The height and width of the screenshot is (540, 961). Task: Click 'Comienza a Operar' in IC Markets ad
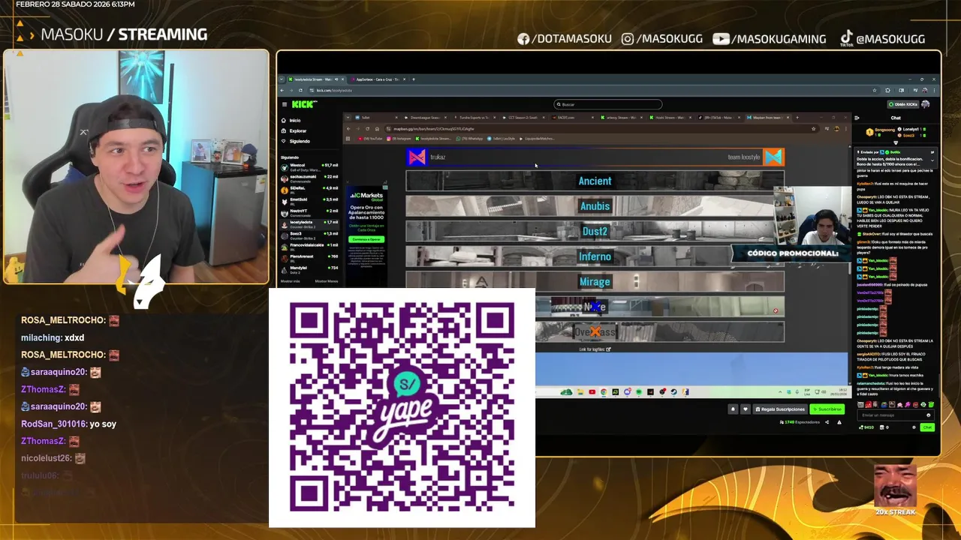pyautogui.click(x=366, y=239)
